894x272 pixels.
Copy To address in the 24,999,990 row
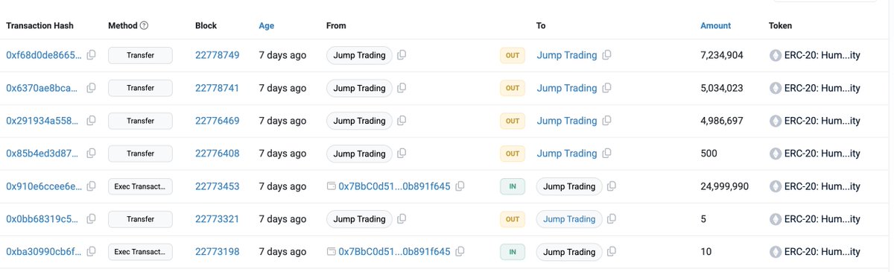click(x=611, y=186)
